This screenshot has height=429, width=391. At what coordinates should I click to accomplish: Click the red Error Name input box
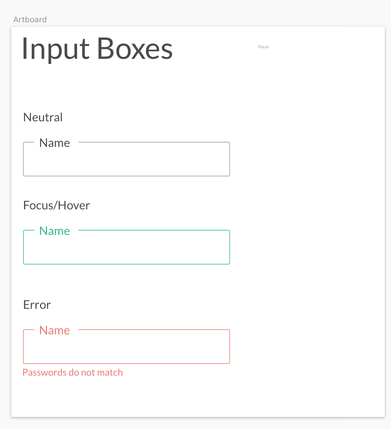127,349
